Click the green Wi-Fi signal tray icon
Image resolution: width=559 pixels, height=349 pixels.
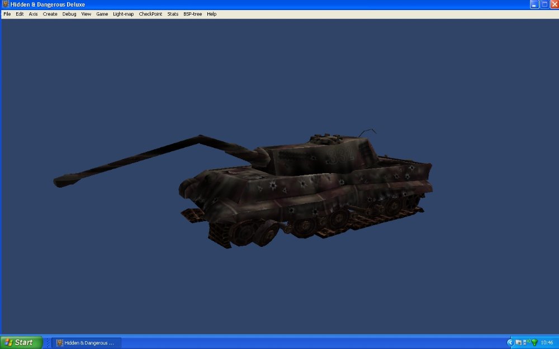(534, 343)
